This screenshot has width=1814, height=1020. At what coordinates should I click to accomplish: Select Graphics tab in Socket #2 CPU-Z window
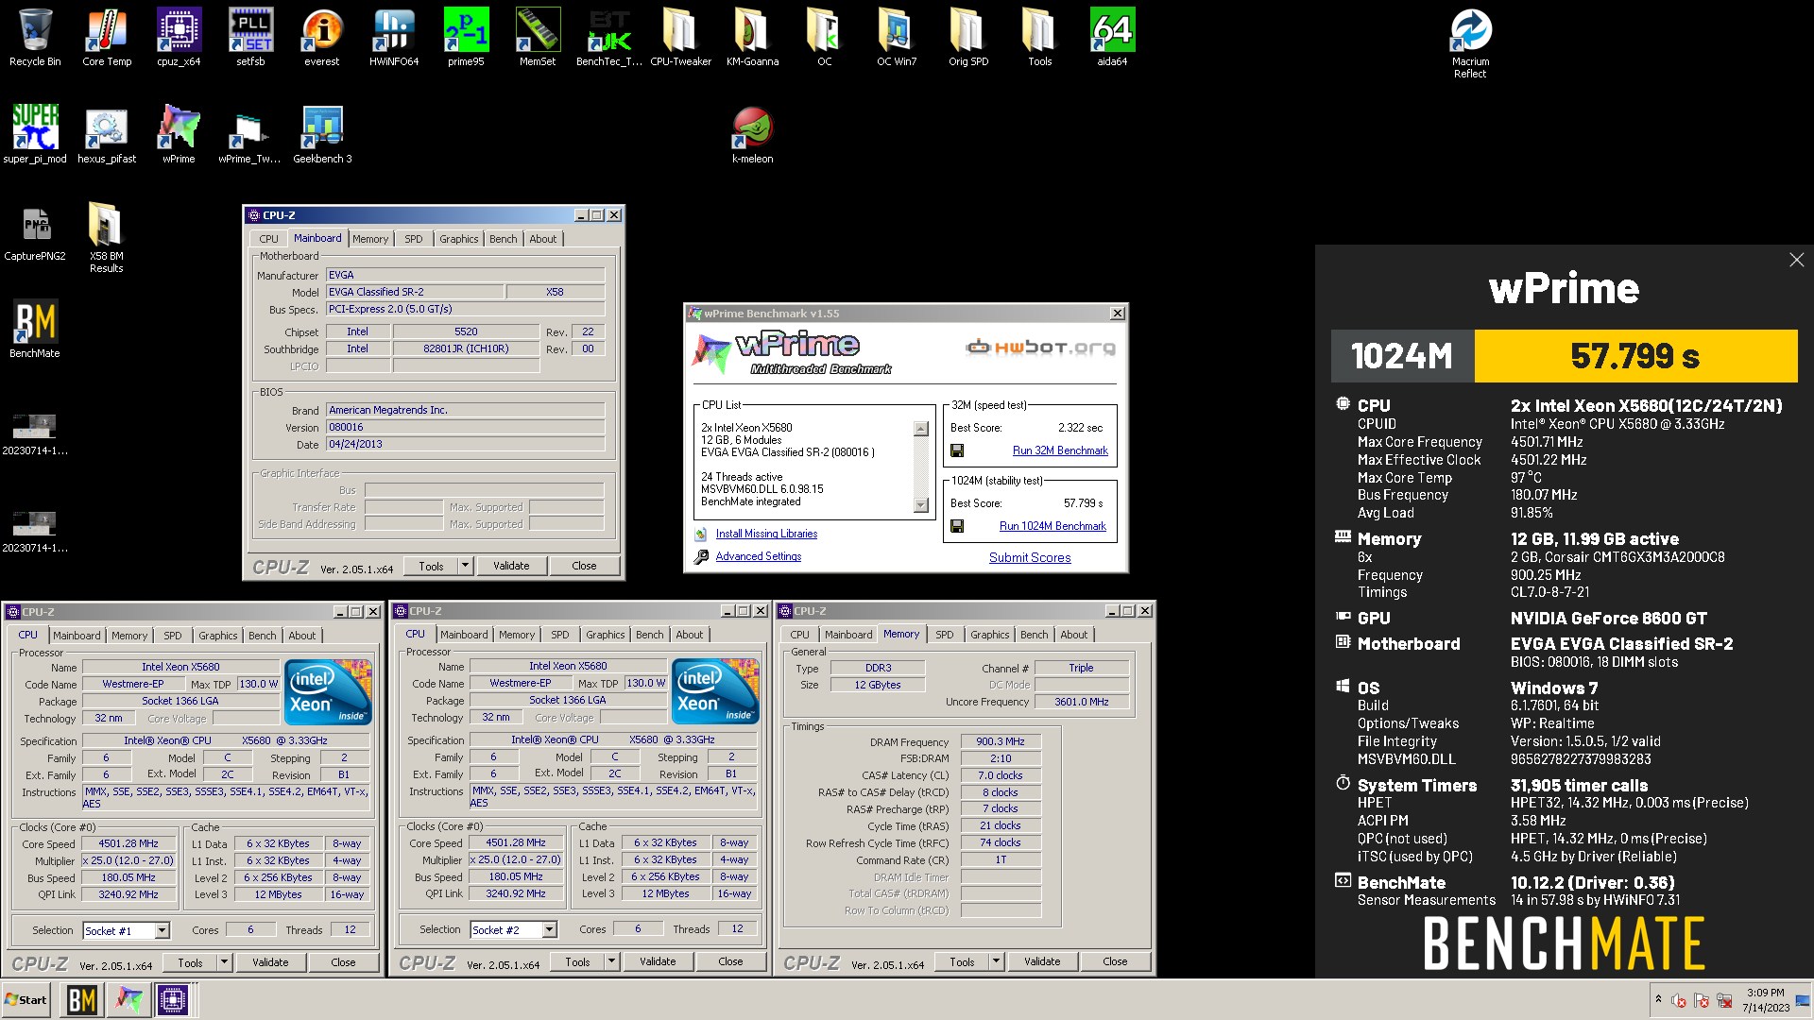tap(606, 635)
